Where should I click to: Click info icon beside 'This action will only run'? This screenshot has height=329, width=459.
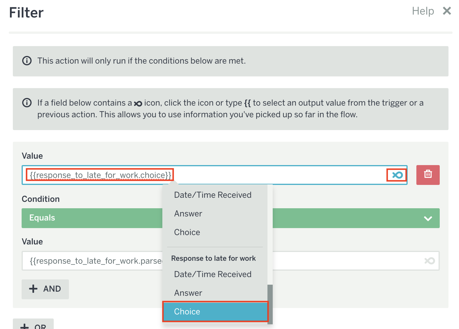pyautogui.click(x=27, y=61)
